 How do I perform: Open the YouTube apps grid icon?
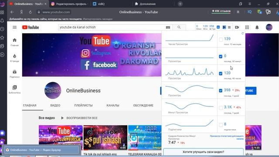click(x=247, y=27)
